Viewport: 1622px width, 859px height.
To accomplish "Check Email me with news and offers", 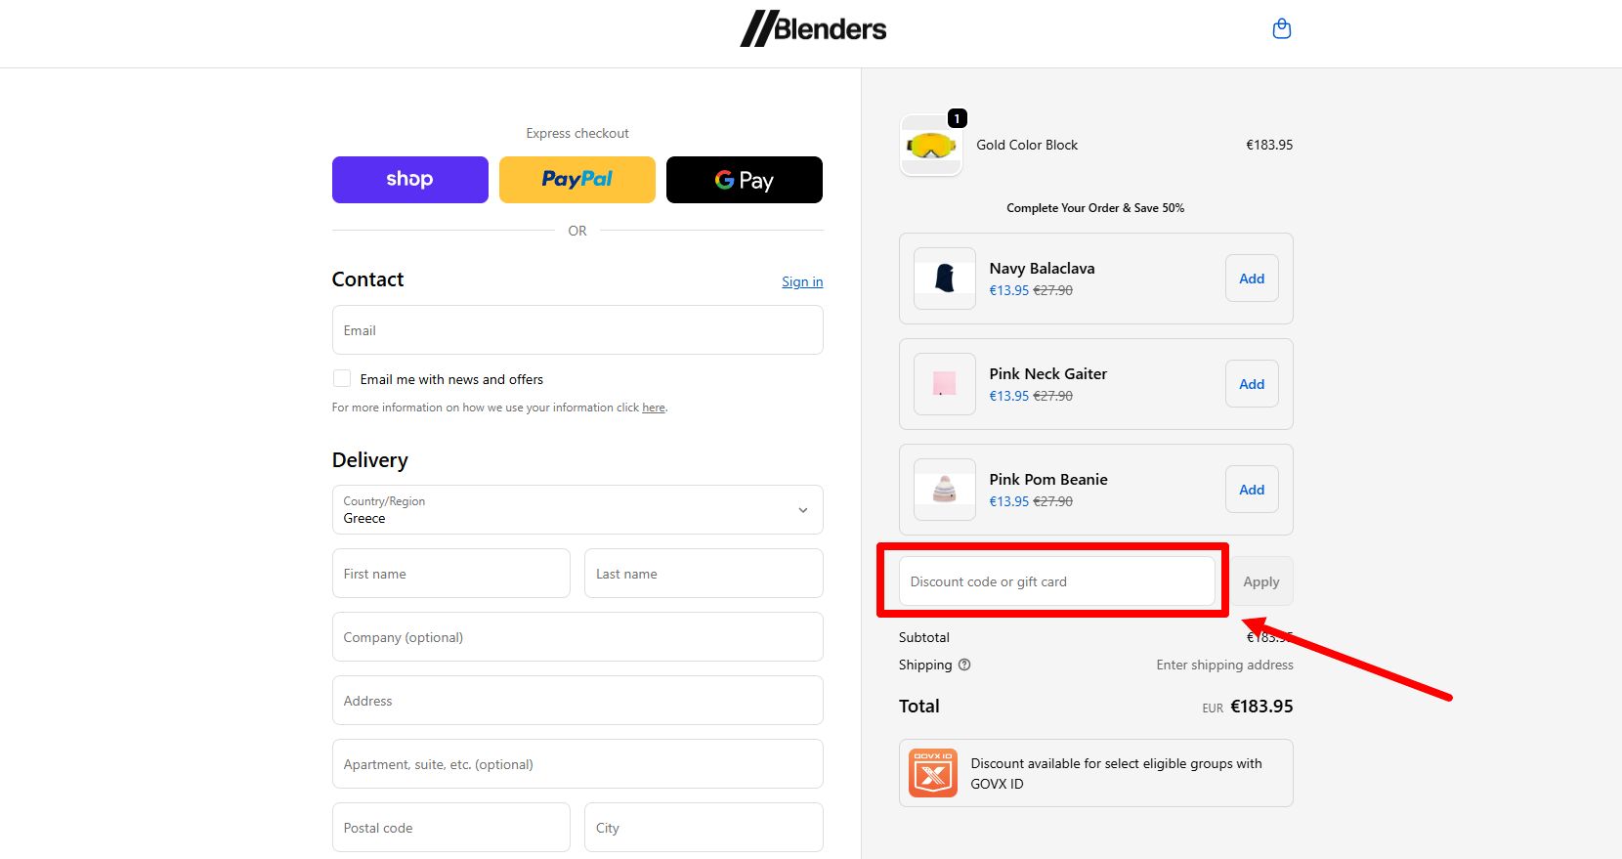I will 342,378.
